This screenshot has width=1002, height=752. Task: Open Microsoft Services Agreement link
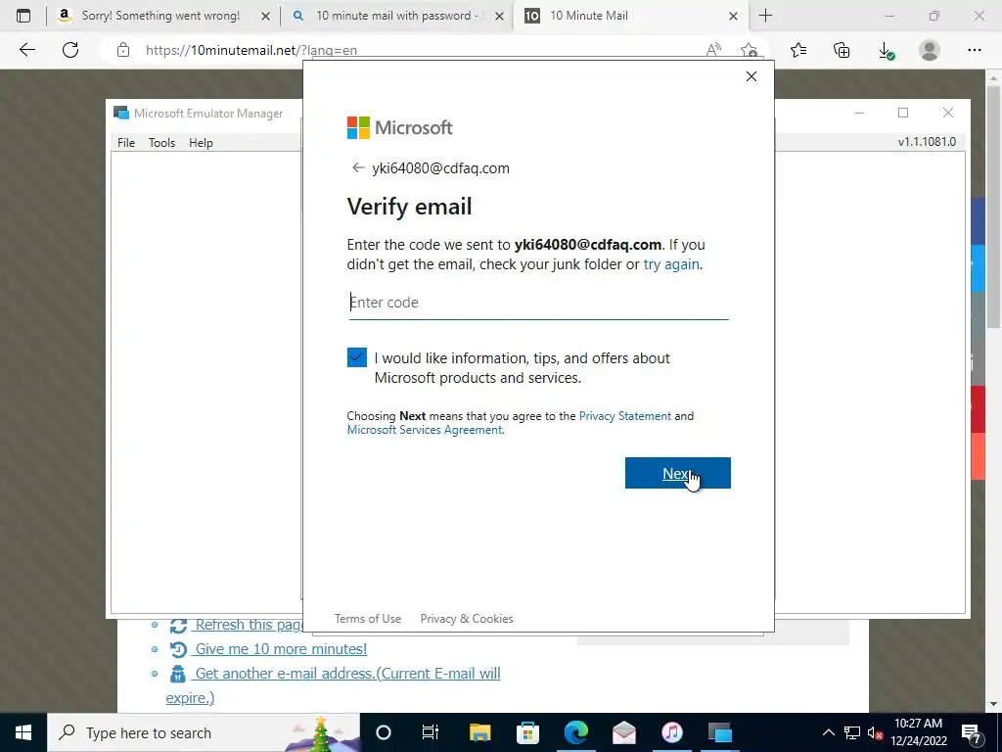[x=425, y=430]
